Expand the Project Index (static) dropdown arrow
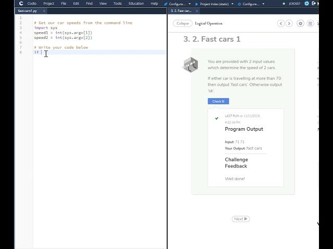The image size is (333, 249). [x=233, y=4]
